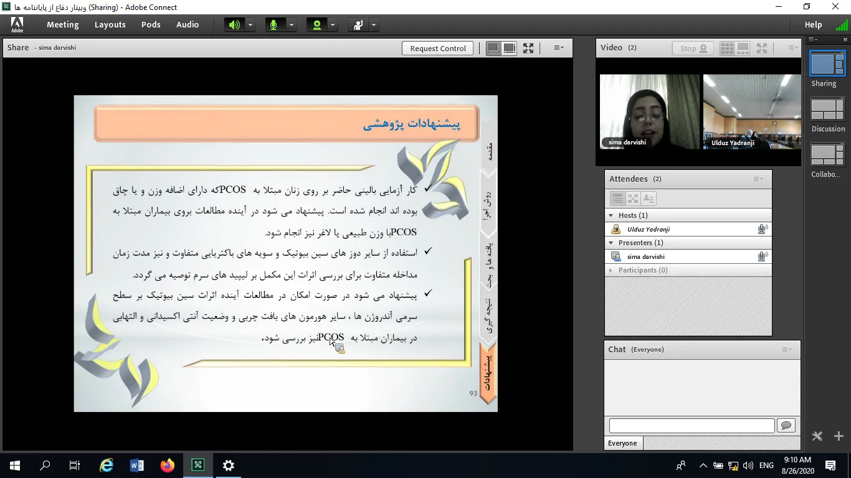This screenshot has height=478, width=851.
Task: Toggle the webcam button in toolbar
Action: 317,25
